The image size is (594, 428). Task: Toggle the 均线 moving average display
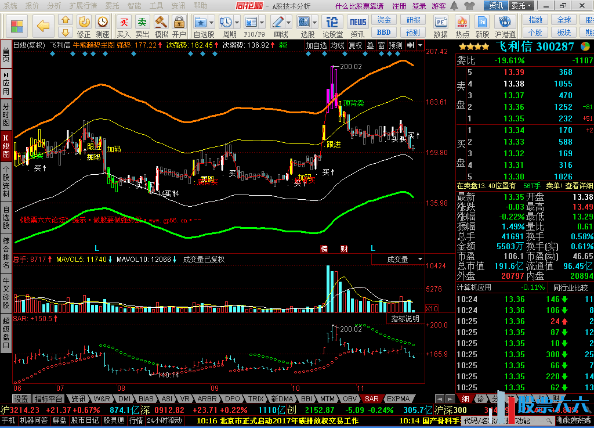pyautogui.click(x=338, y=45)
